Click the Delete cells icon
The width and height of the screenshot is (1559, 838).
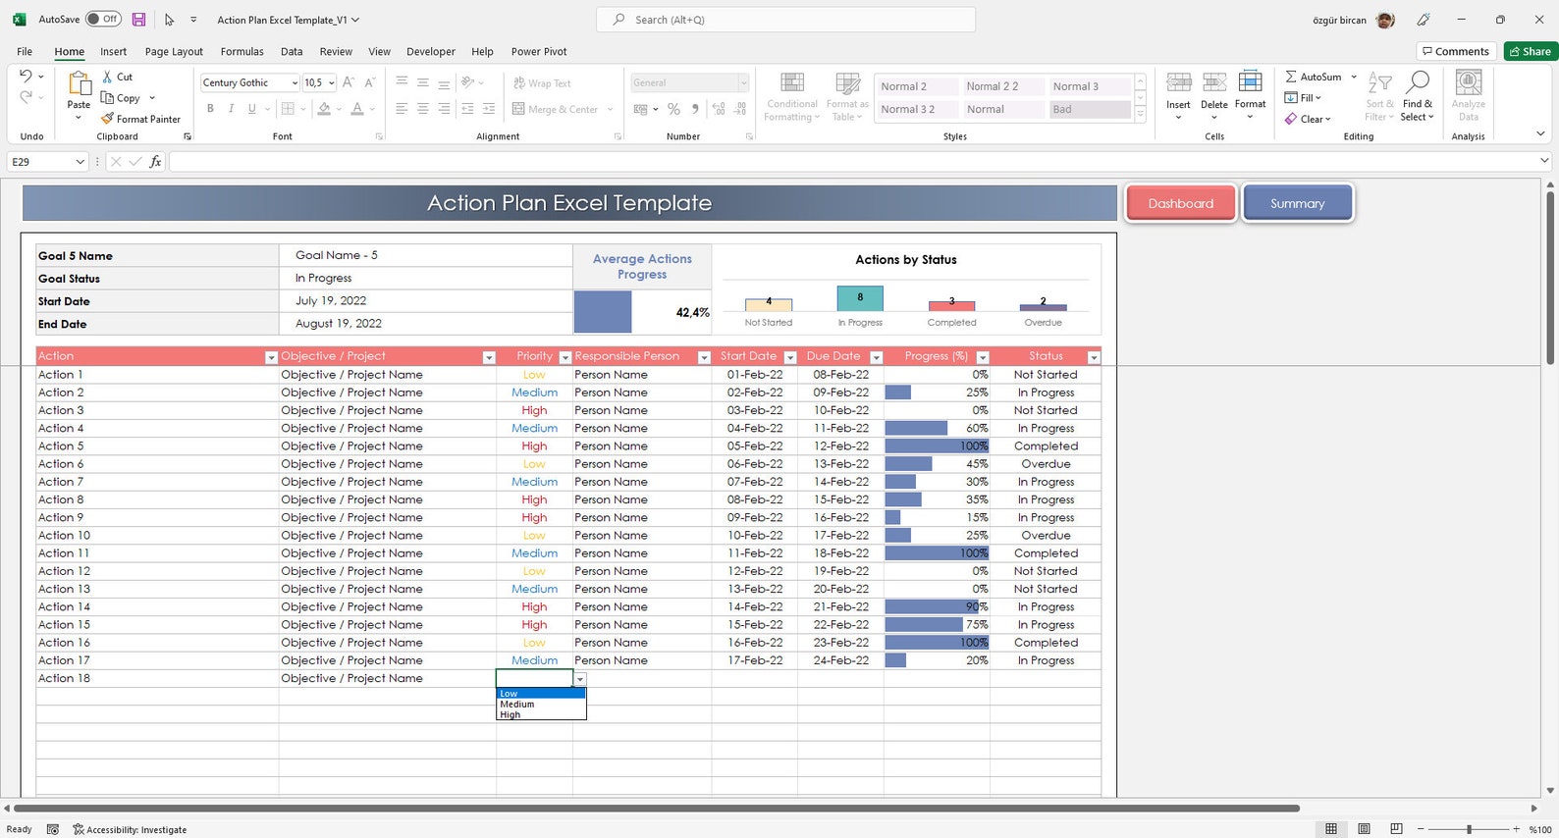[1214, 83]
